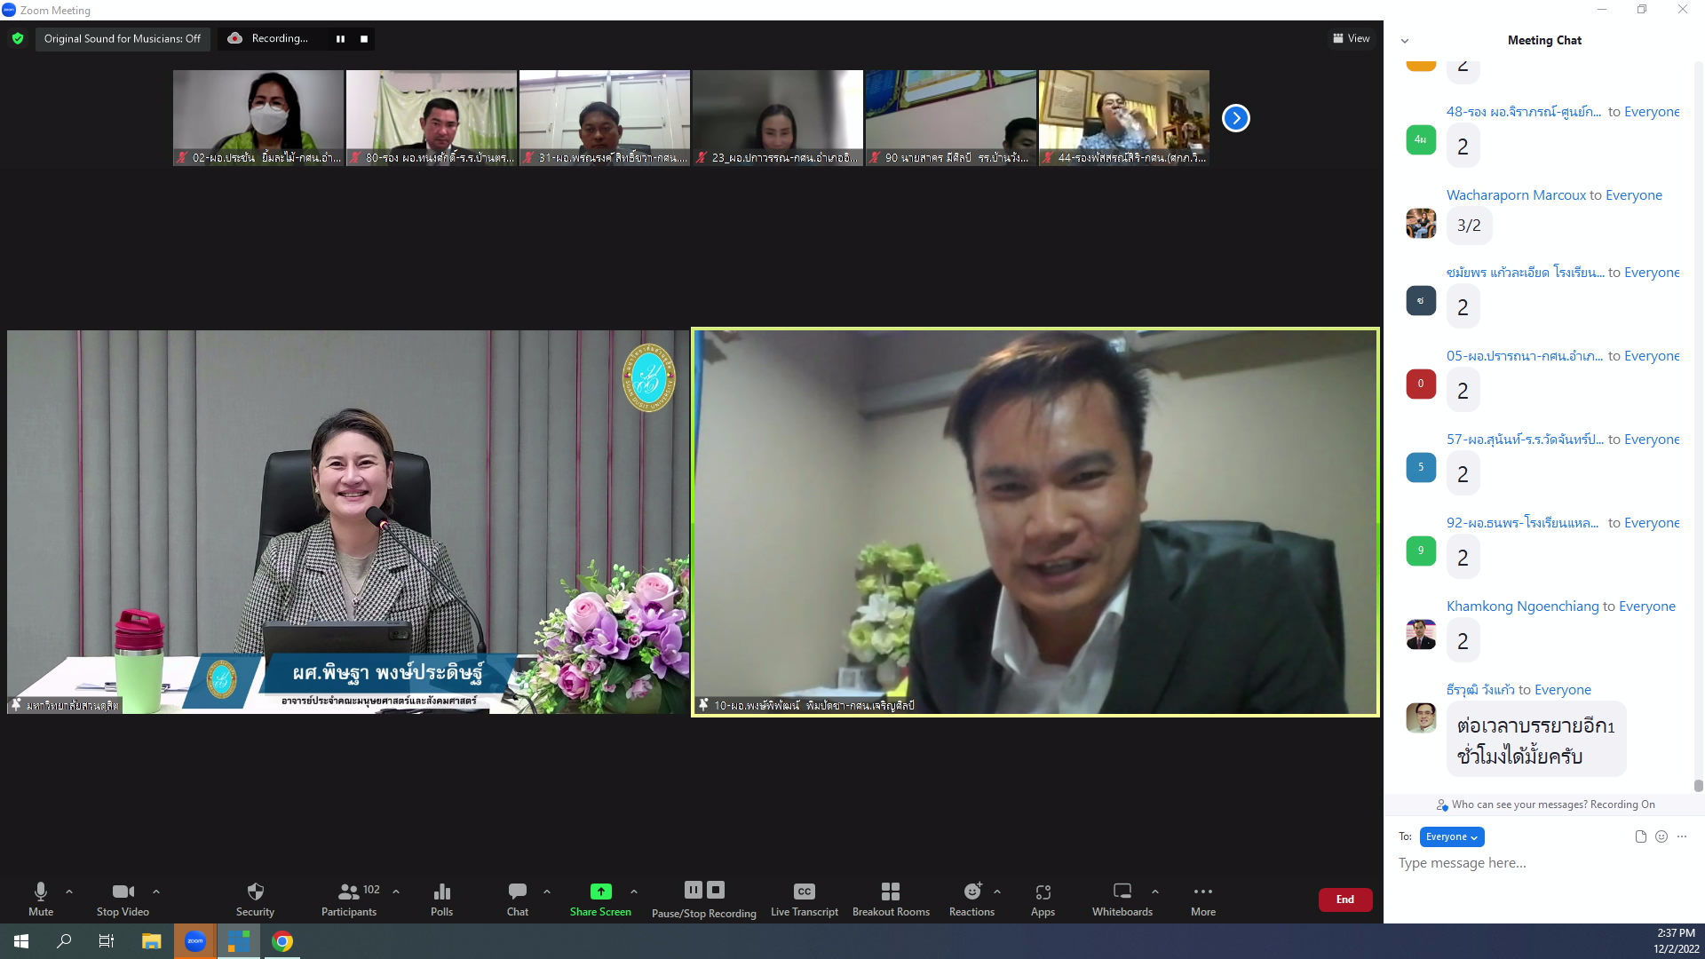Open the Security shield icon
Viewport: 1705px width, 959px height.
coord(255,892)
